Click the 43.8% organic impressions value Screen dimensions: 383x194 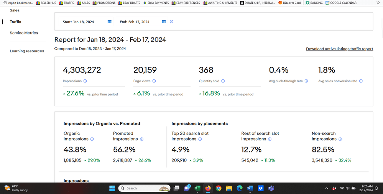point(75,149)
